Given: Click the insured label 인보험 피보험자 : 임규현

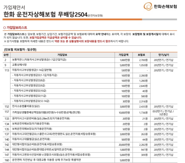Looking at the screenshot, I should click(20, 50).
